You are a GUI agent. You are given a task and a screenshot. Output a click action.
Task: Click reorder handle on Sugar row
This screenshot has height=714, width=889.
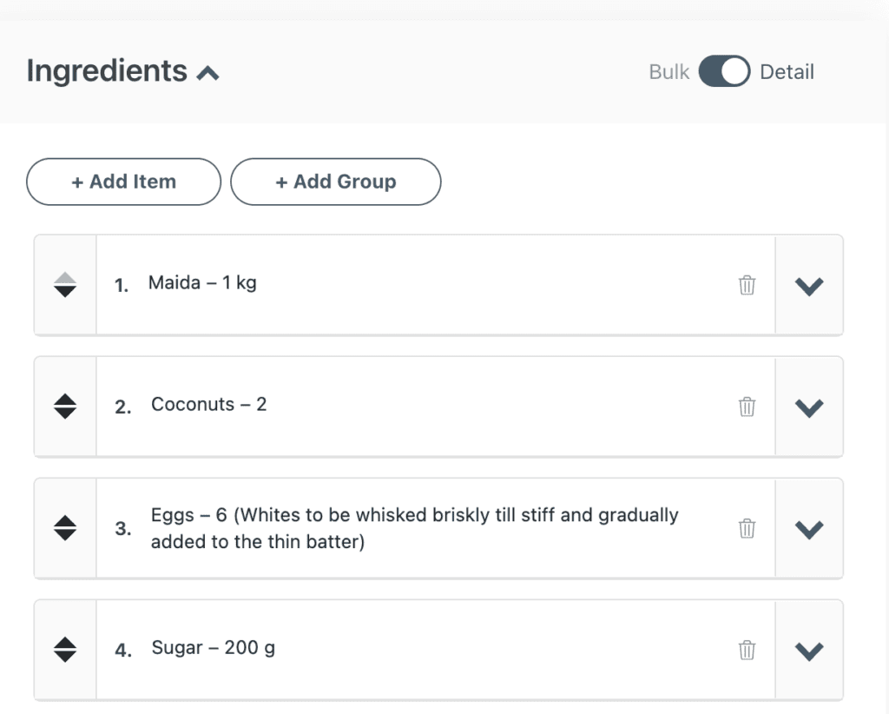click(65, 650)
